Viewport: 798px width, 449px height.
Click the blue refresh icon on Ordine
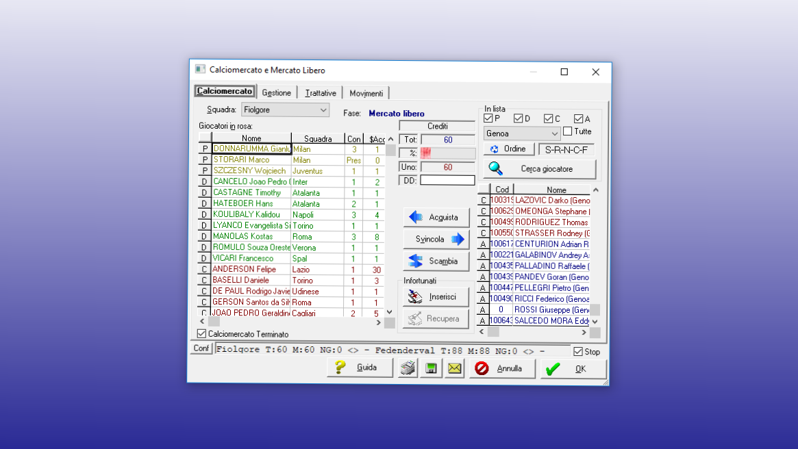click(495, 149)
